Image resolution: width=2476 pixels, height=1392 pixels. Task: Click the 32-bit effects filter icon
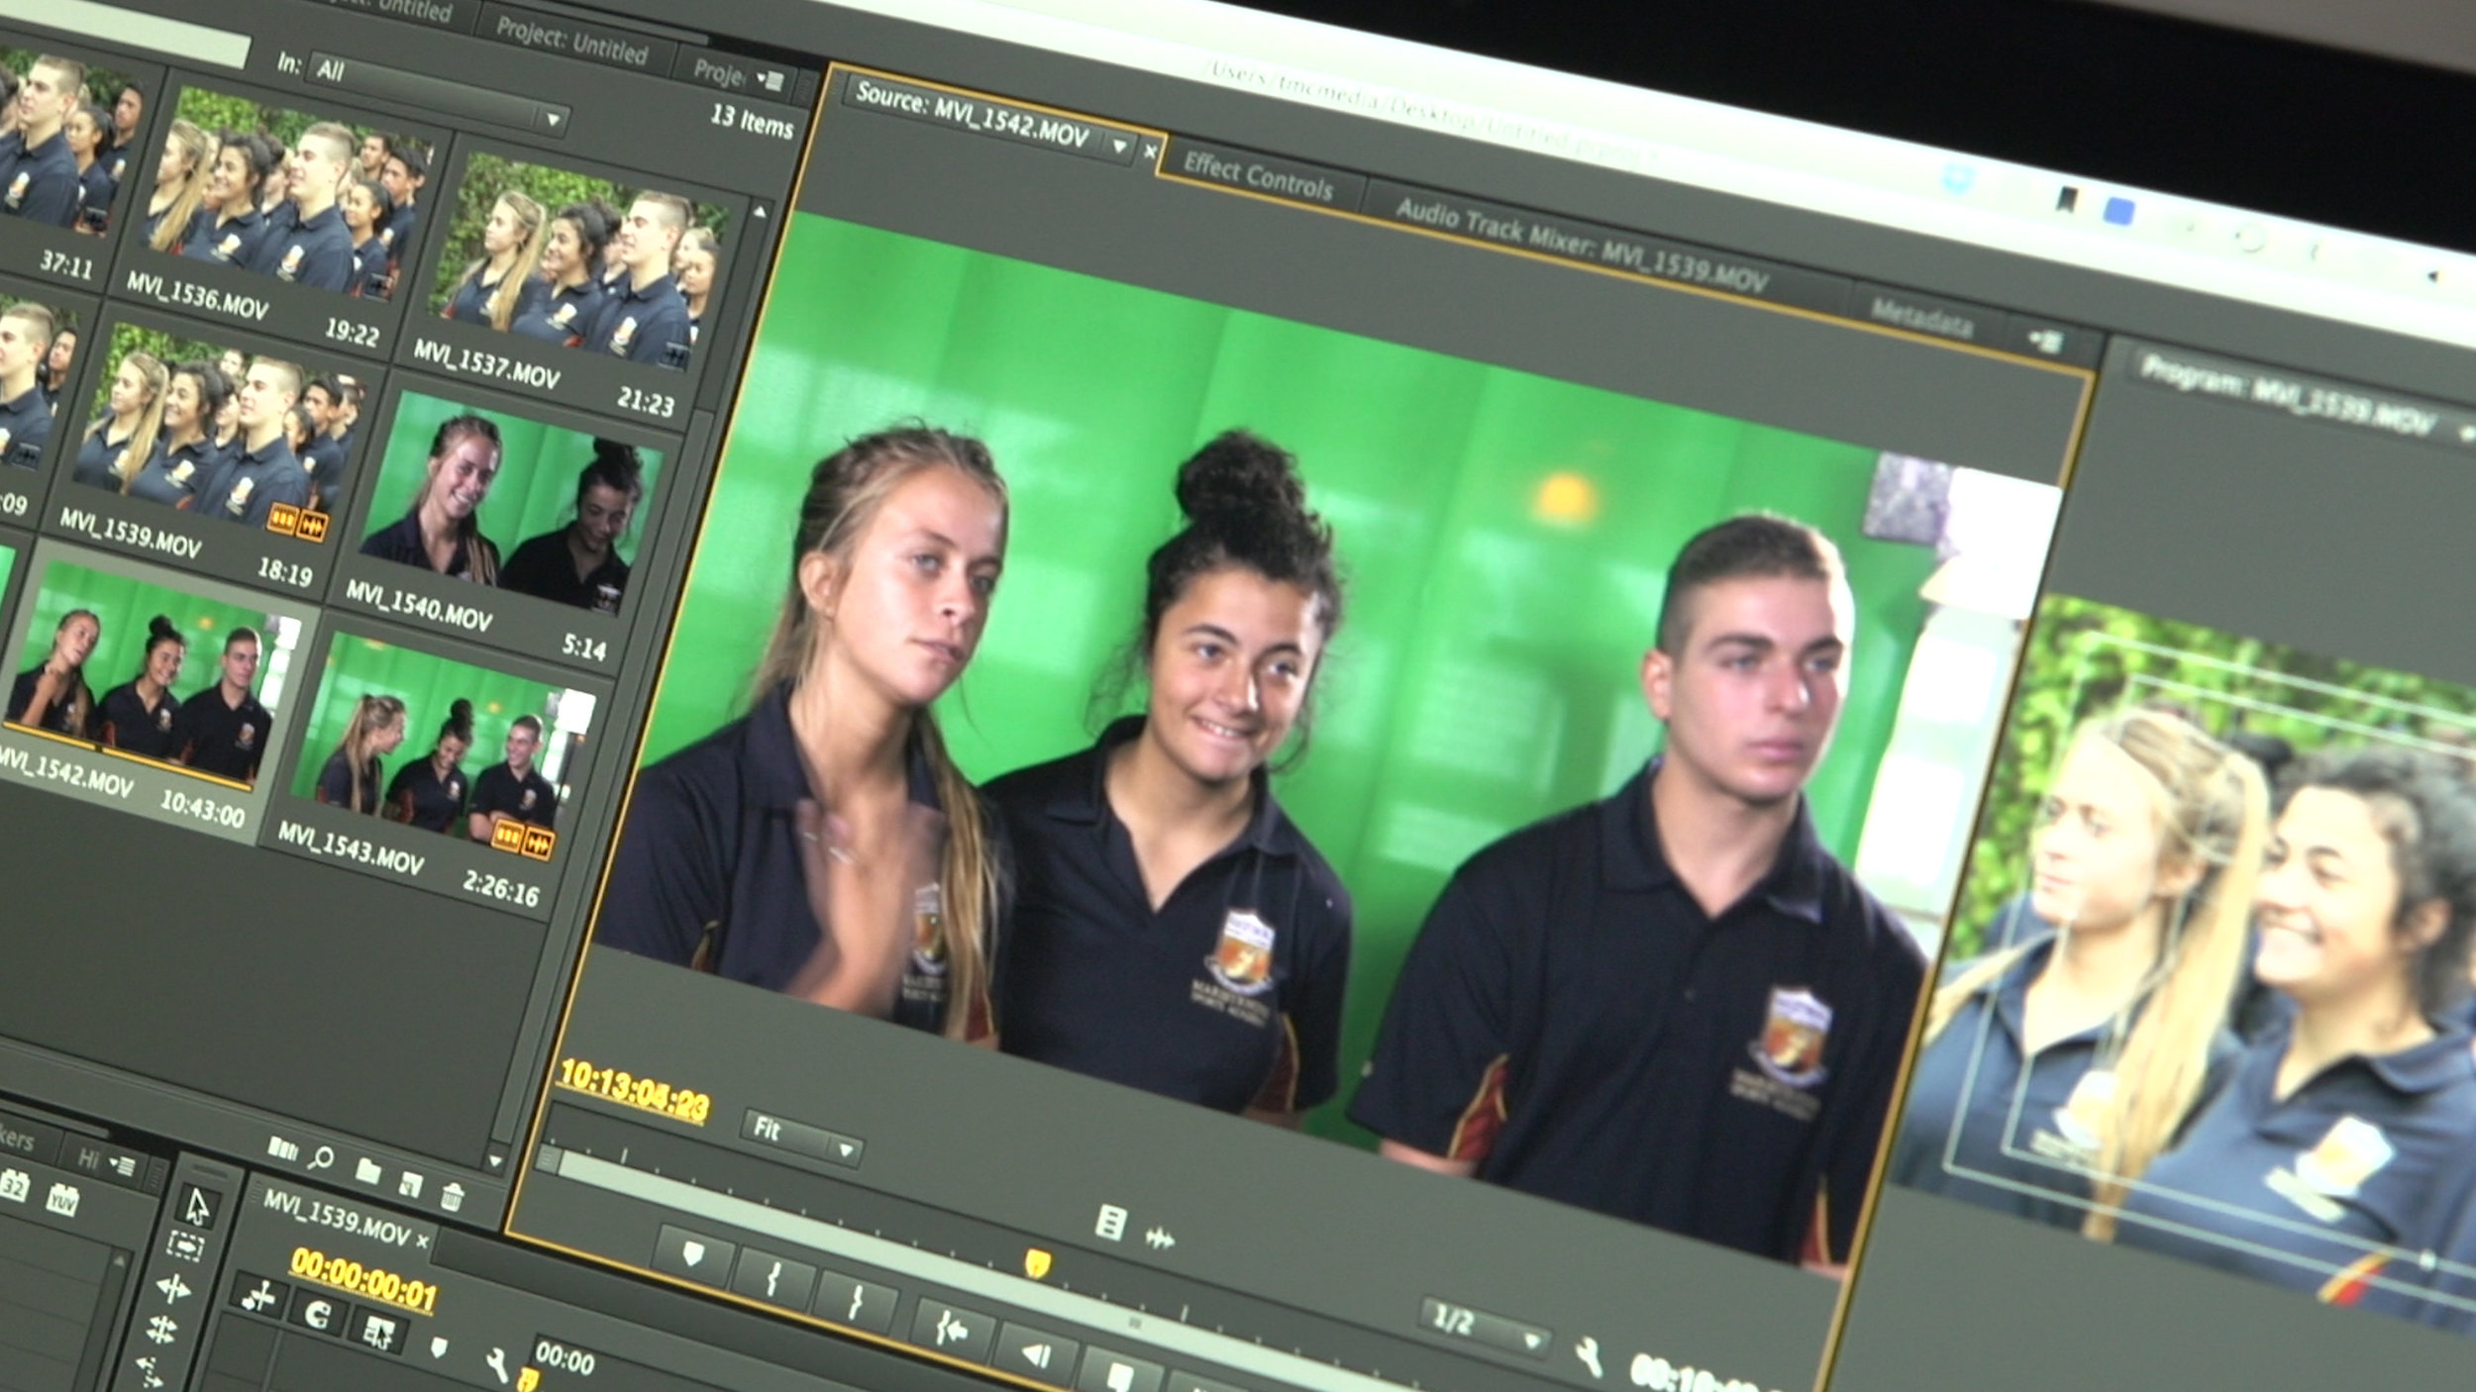(14, 1184)
